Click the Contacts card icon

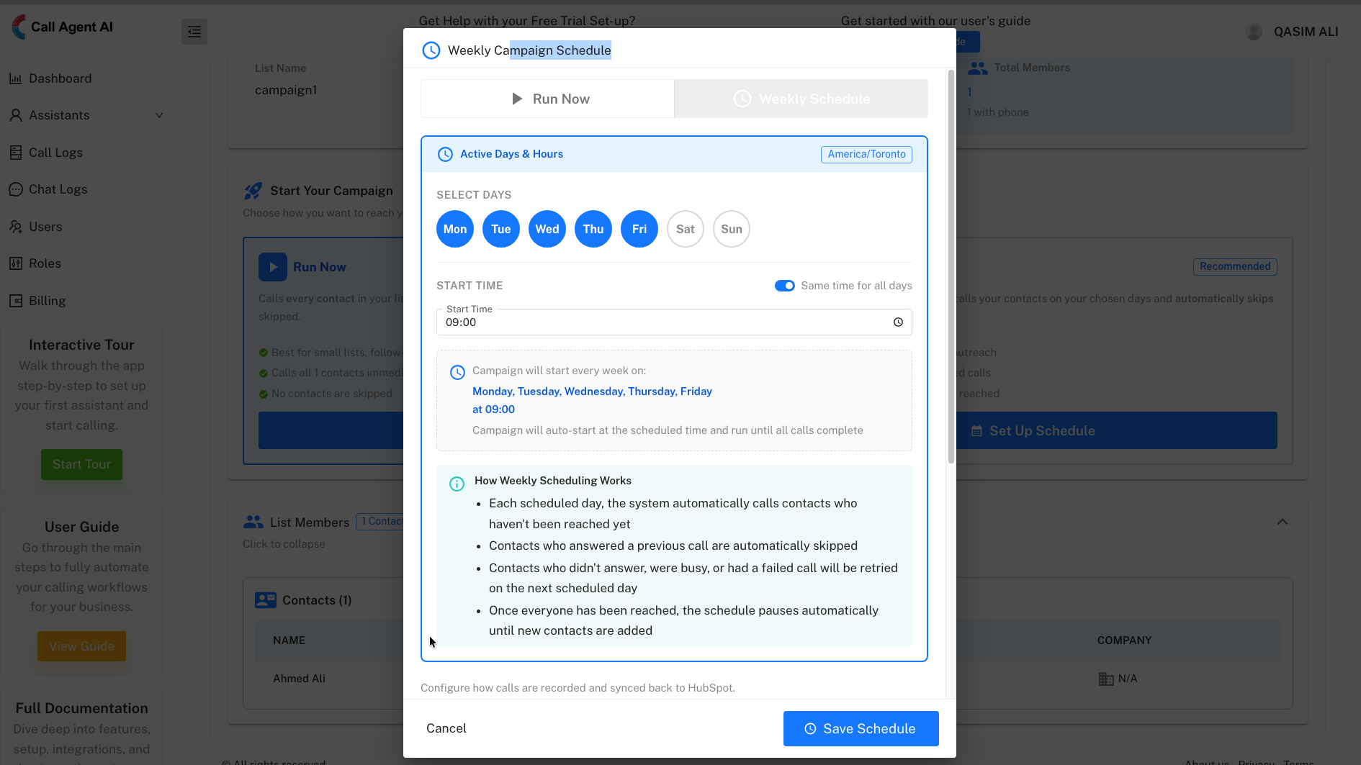click(x=266, y=600)
